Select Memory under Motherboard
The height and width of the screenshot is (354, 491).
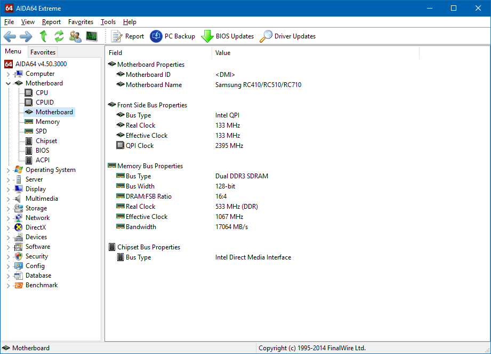47,122
